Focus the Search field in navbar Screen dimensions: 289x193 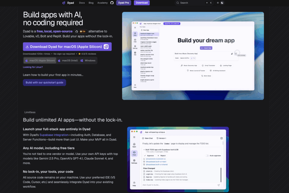pyautogui.click(x=194, y=3)
